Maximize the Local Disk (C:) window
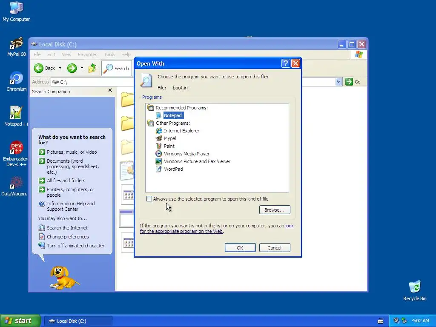This screenshot has height=327, width=436. pos(352,44)
